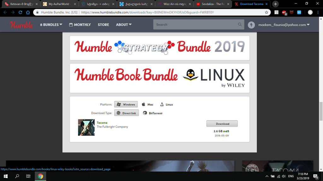This screenshot has height=181, width=323.
Task: Open the Monthly page
Action: (x=80, y=25)
